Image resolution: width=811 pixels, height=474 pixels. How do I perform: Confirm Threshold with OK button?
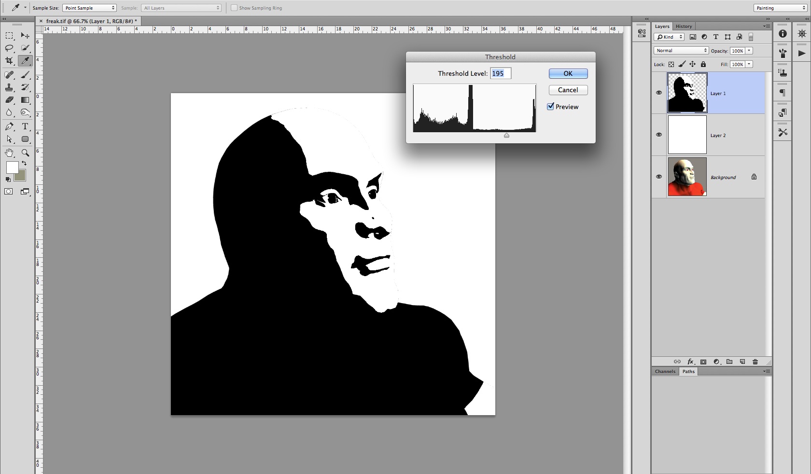click(568, 73)
